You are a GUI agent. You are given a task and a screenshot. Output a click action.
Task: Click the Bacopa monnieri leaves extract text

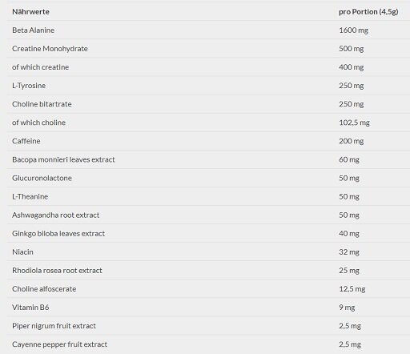(63, 159)
